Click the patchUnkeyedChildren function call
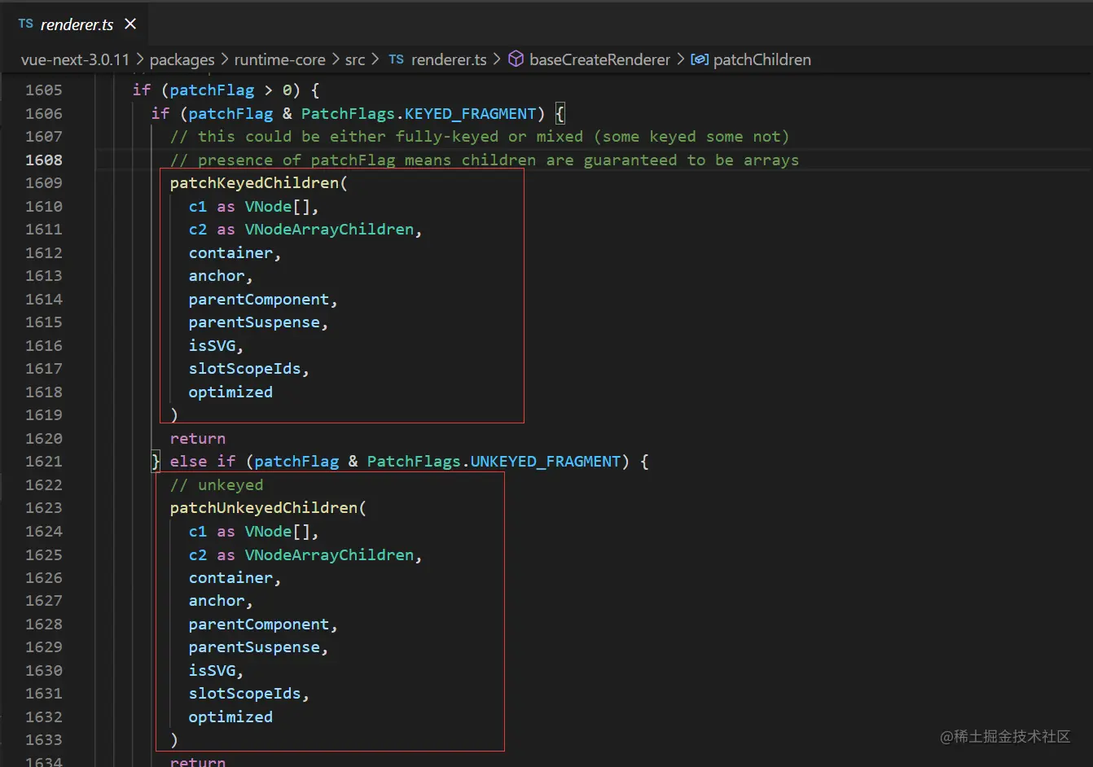The image size is (1093, 767). 264,508
